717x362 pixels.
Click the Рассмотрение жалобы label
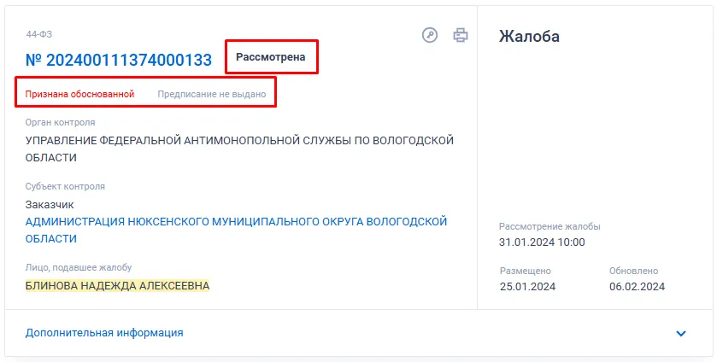(x=550, y=227)
